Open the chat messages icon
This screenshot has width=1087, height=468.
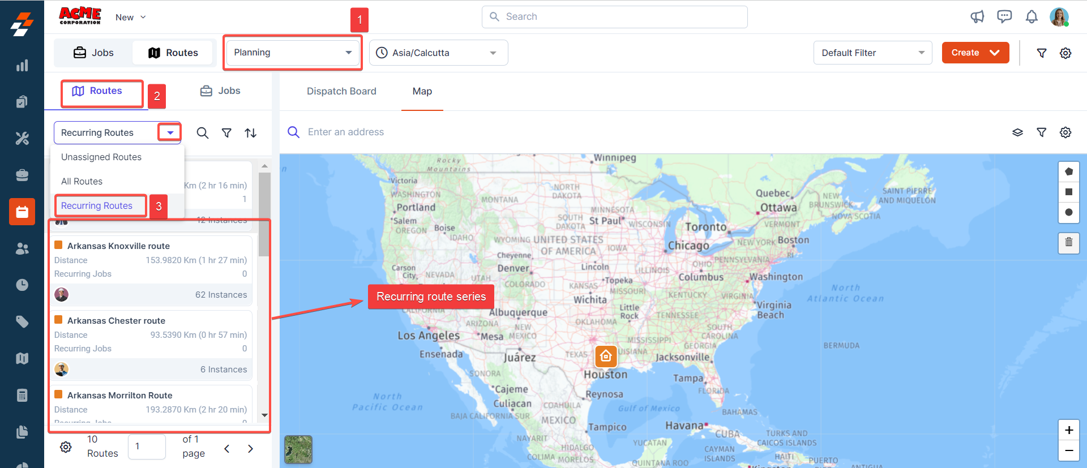click(x=1004, y=17)
